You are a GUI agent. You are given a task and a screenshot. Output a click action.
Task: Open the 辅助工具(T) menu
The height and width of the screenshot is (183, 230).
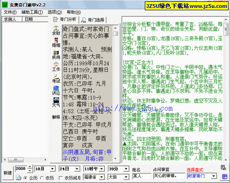tap(32, 12)
